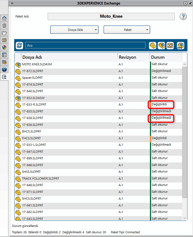This screenshot has width=193, height=237.
Task: Select the 17-833-L.SLDPRT file name
Action: 34,145
